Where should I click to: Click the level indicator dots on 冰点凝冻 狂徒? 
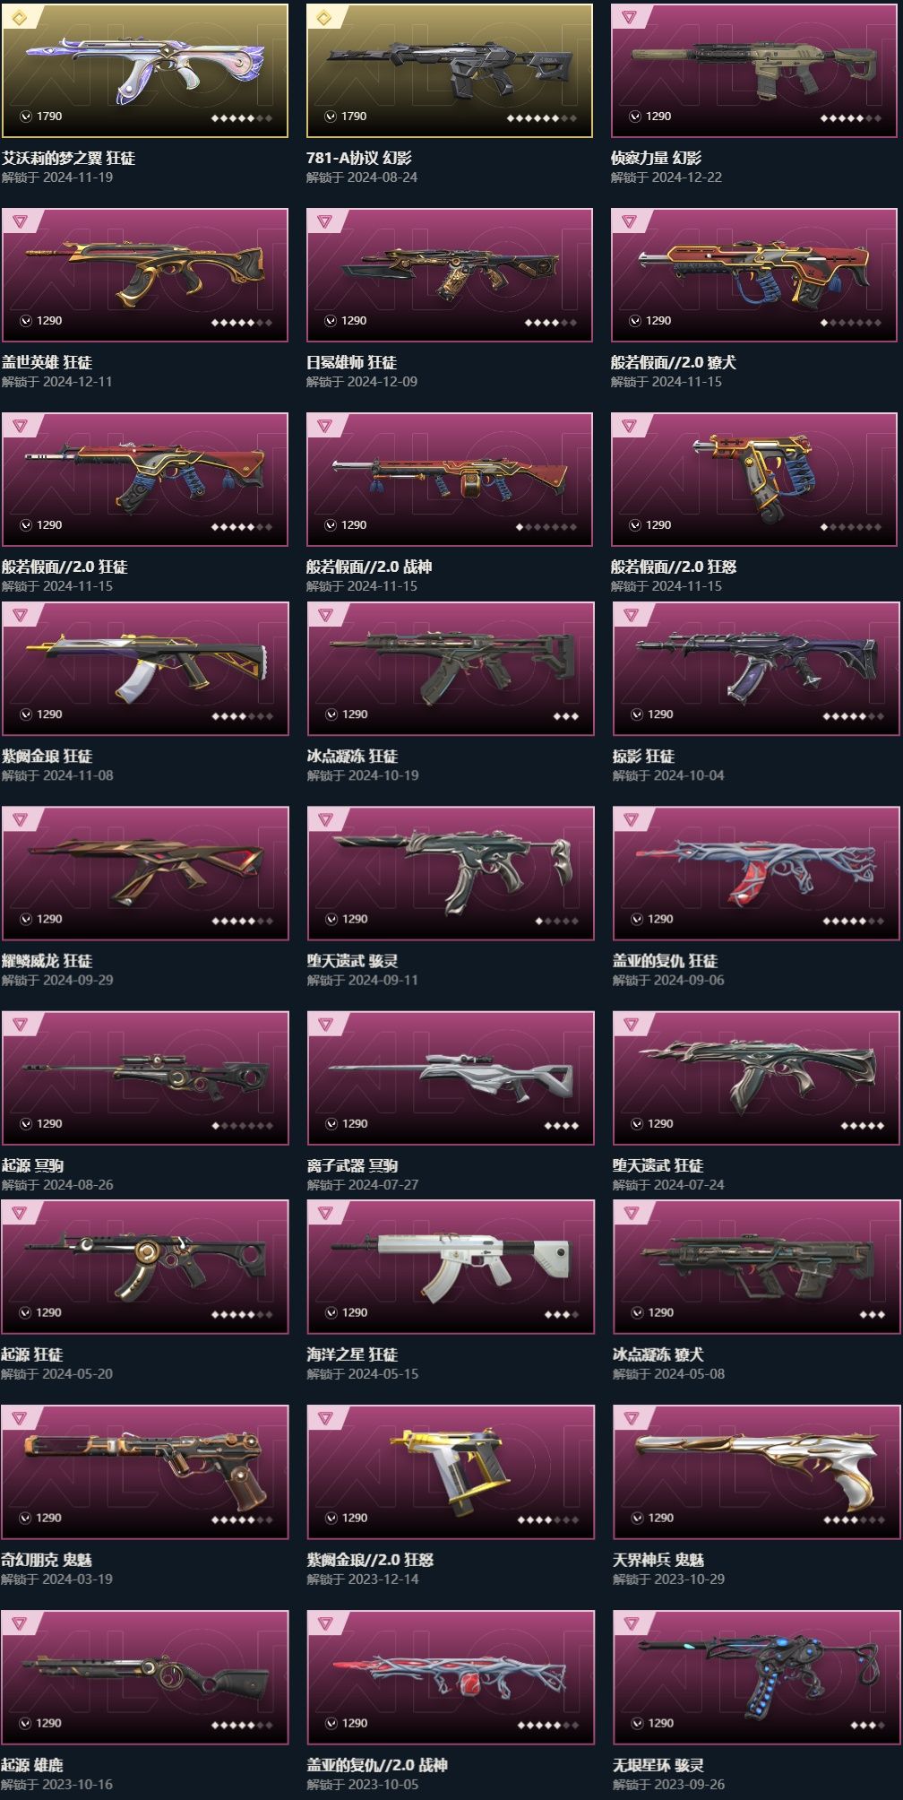[x=565, y=716]
